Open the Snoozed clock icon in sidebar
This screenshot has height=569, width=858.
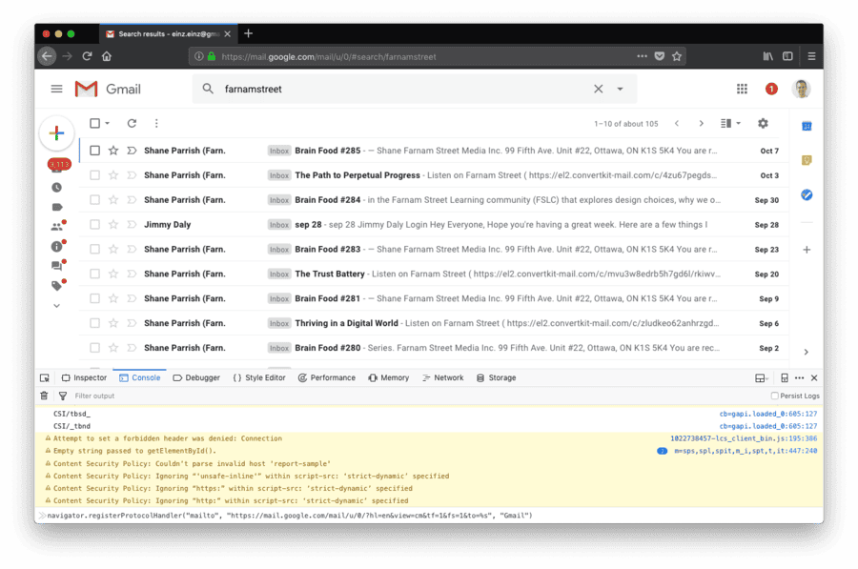56,188
